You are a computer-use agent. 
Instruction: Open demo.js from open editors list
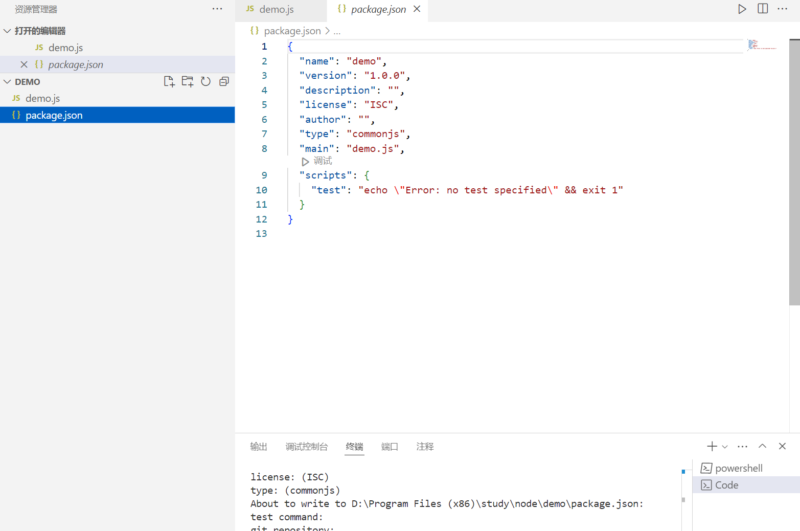118,48
